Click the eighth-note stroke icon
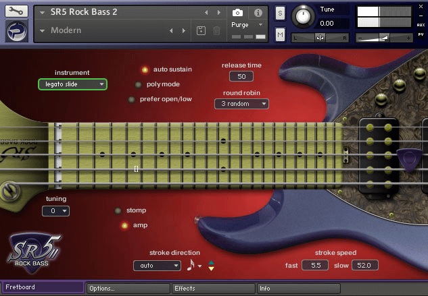The image size is (428, 296). point(191,265)
